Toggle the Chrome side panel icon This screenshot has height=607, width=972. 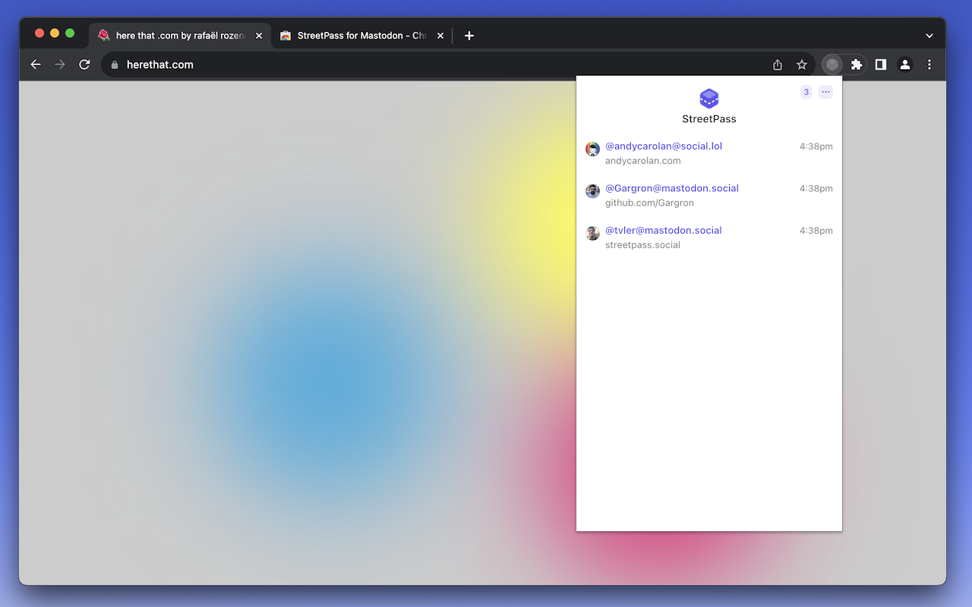click(881, 64)
